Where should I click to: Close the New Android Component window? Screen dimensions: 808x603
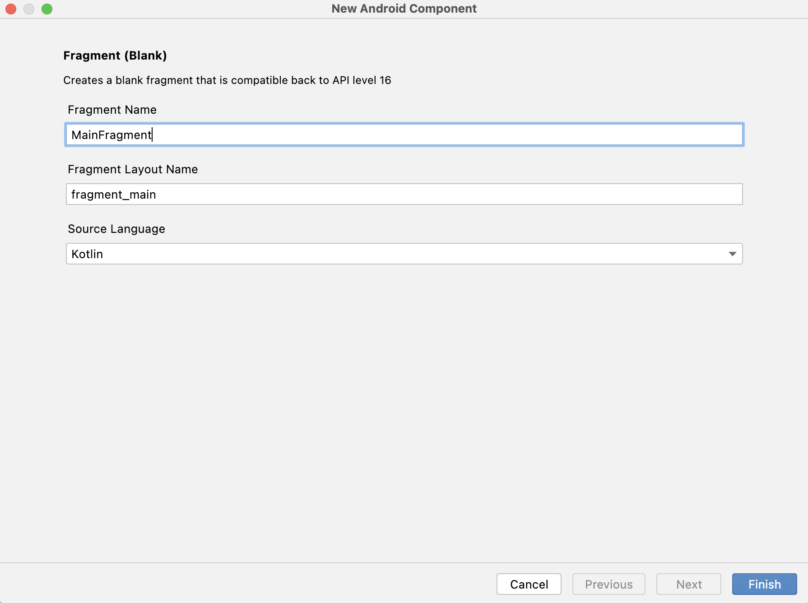(x=11, y=9)
